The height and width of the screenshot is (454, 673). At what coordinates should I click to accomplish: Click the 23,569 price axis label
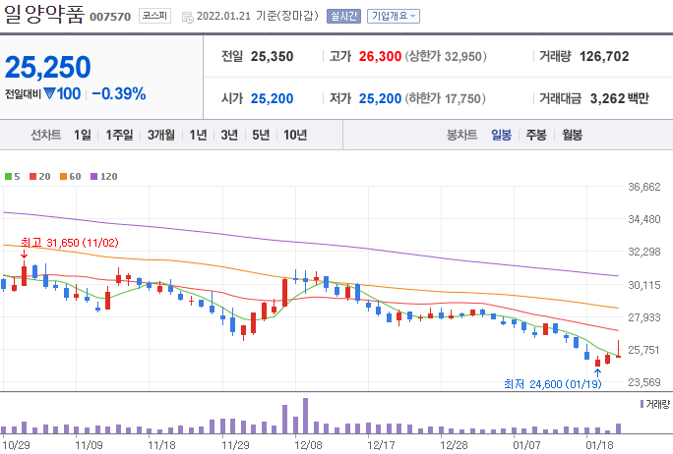(643, 382)
